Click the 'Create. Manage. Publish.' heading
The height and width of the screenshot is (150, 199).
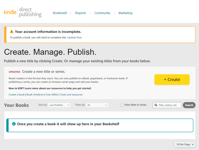pos(50,52)
